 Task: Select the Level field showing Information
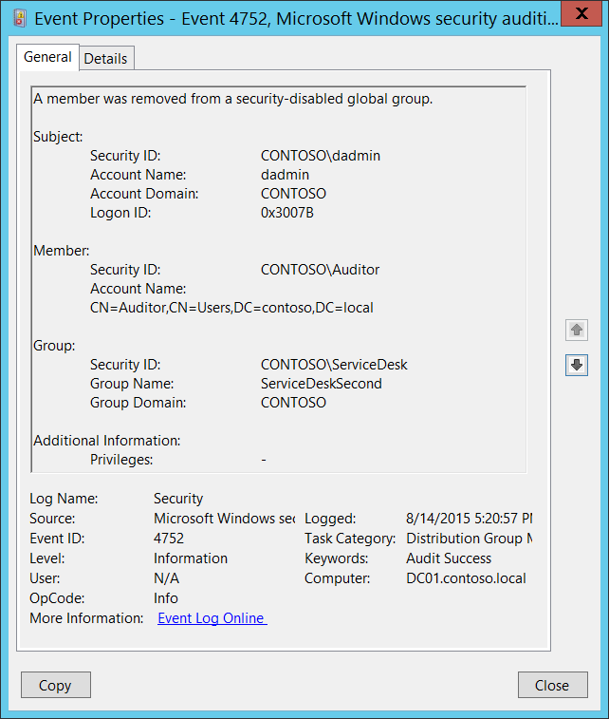(191, 558)
